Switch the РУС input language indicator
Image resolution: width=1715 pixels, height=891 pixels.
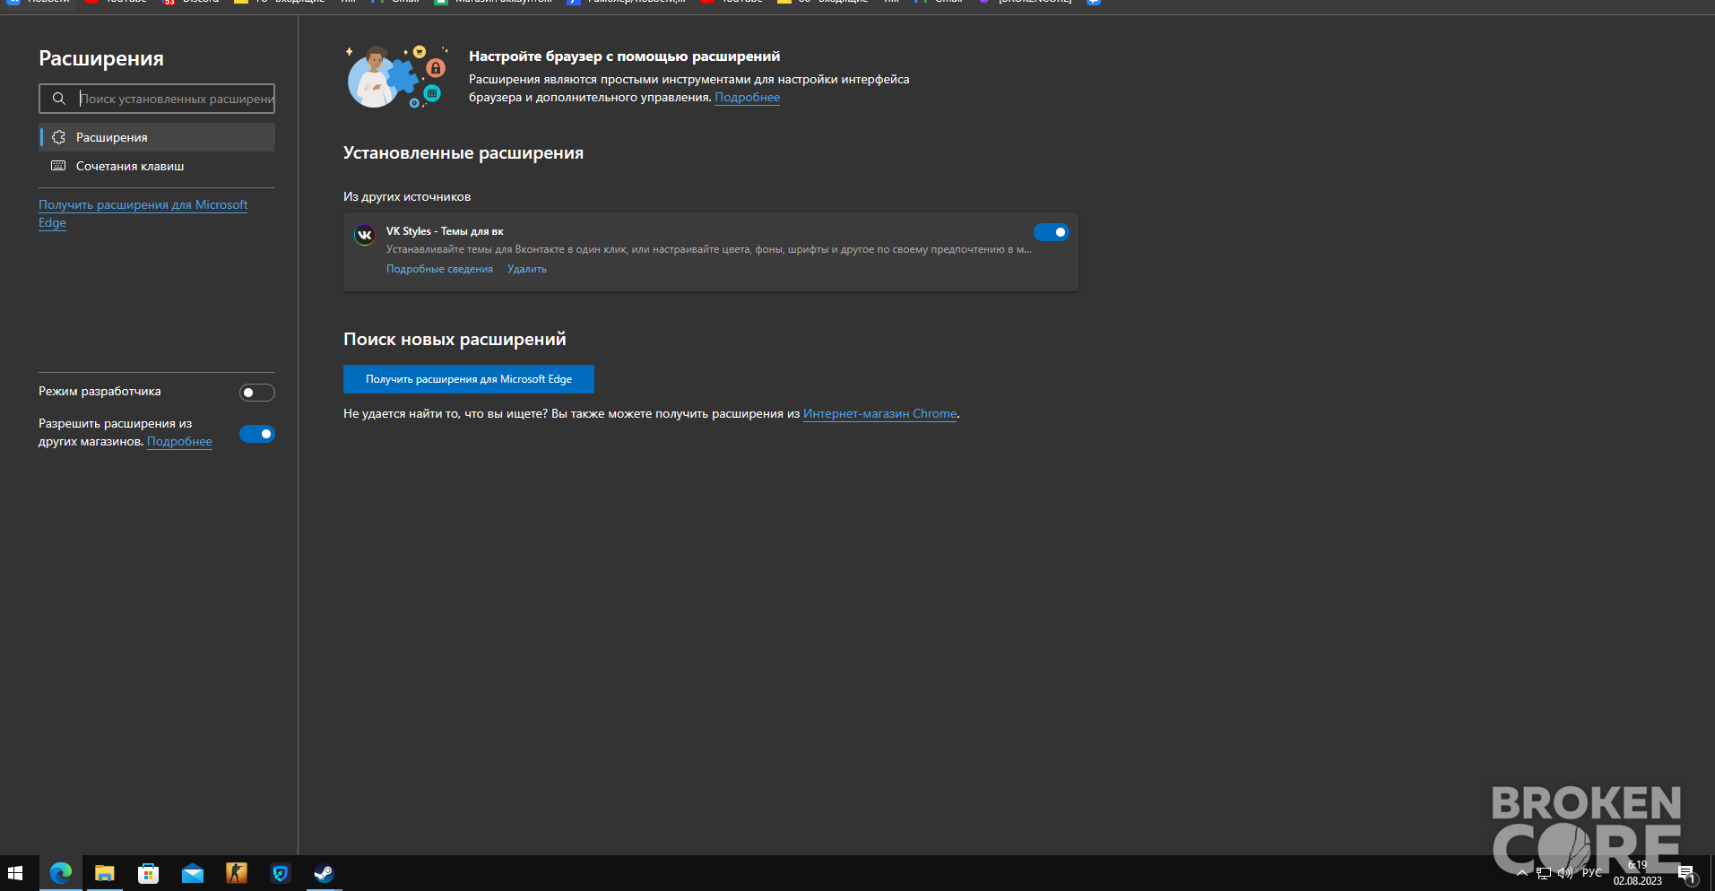(x=1592, y=873)
